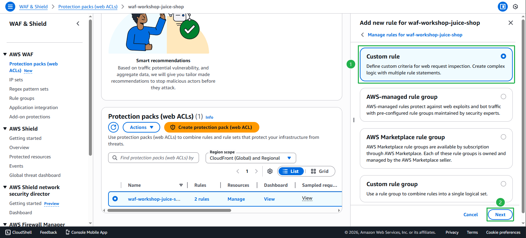Collapse the AWS Shield section
This screenshot has width=526, height=238.
click(x=5, y=129)
